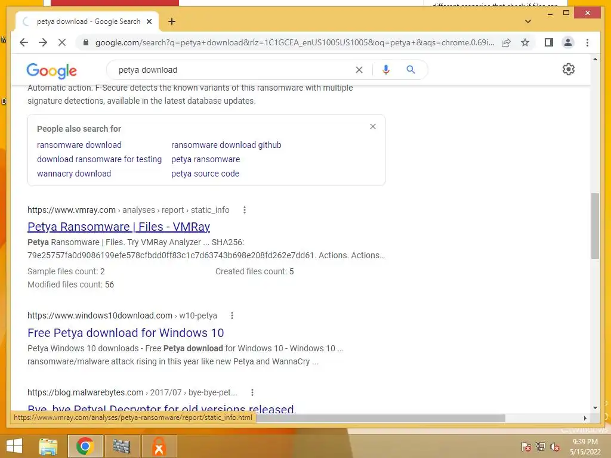This screenshot has height=458, width=611.
Task: Open a new tab with the plus button
Action: tap(172, 21)
